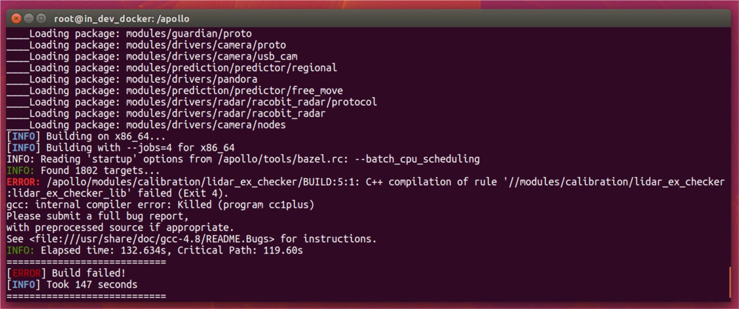Minimize the terminal window

point(29,18)
